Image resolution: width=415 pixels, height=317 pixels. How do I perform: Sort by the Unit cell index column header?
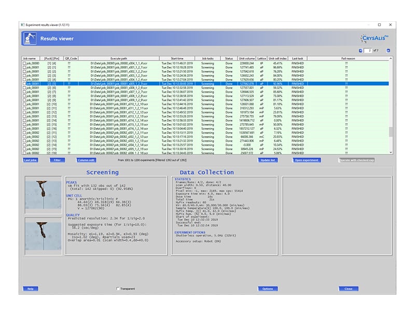click(x=278, y=58)
